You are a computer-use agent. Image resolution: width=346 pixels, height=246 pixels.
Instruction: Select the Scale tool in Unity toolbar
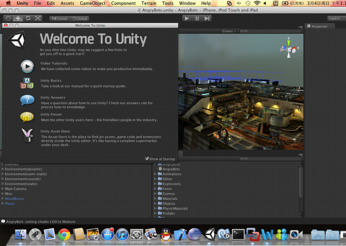point(38,19)
